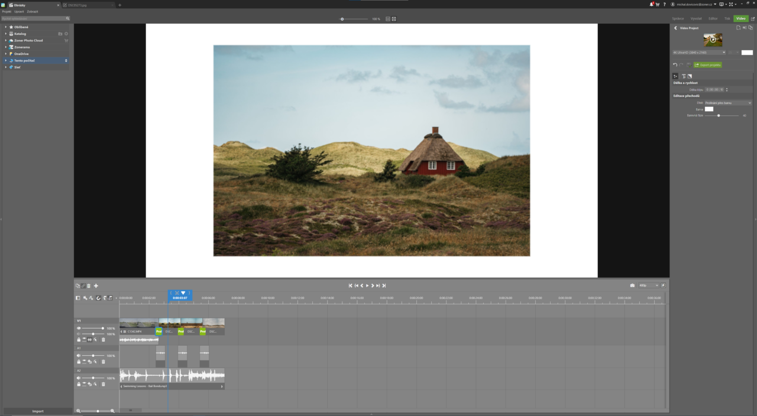Split the clip with the scissors icon
The image size is (757, 416).
[x=83, y=285]
